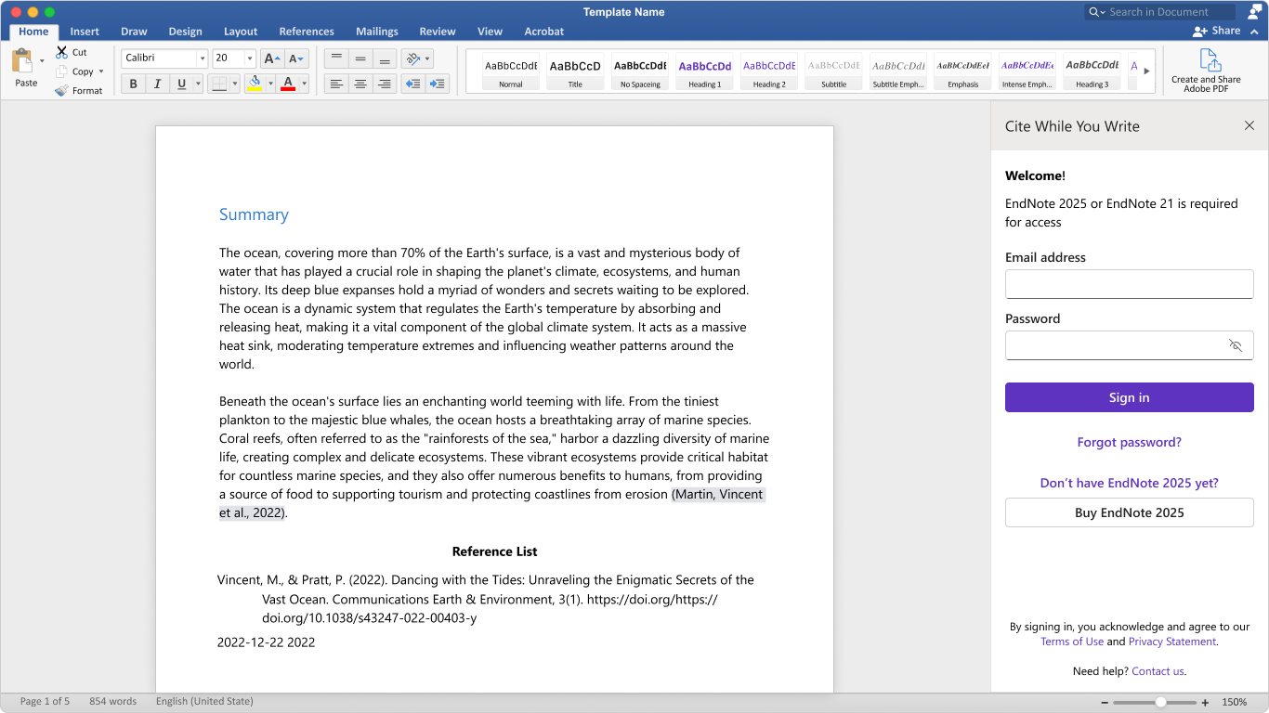This screenshot has width=1269, height=713.
Task: Apply red font color
Action: [x=288, y=84]
